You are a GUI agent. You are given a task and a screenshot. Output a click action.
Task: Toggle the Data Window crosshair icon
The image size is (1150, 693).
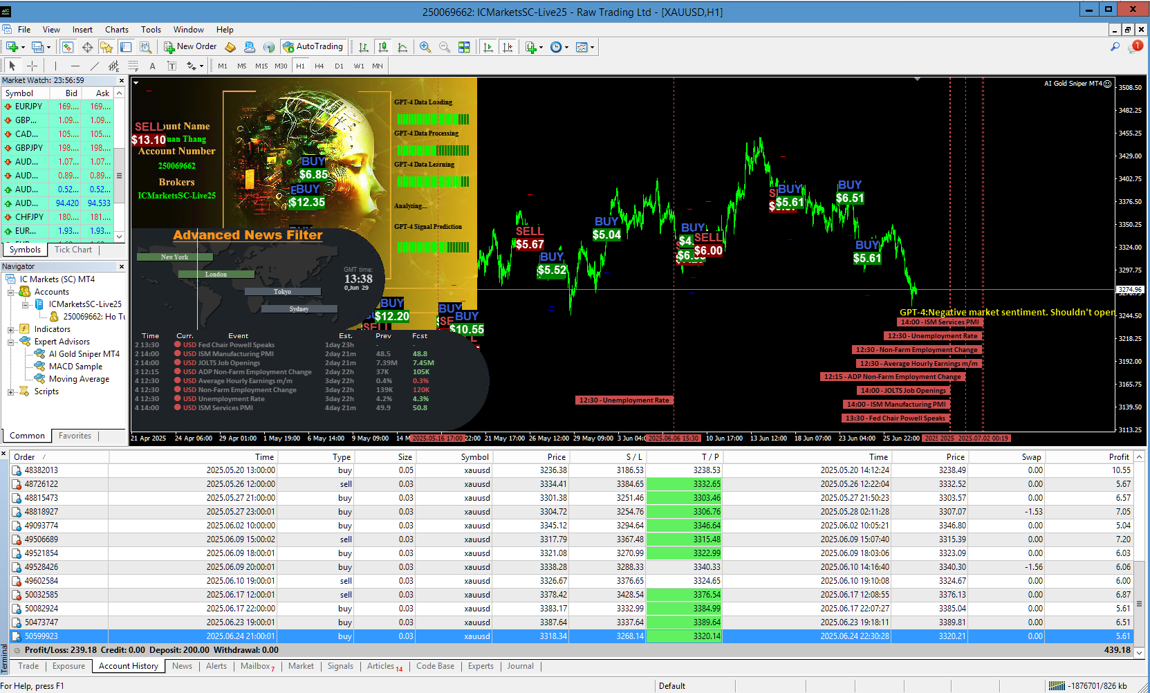point(87,47)
